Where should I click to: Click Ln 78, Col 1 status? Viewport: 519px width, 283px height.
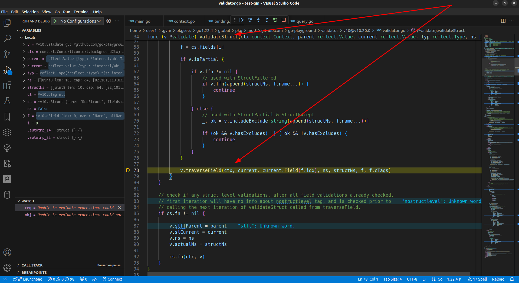[368, 279]
